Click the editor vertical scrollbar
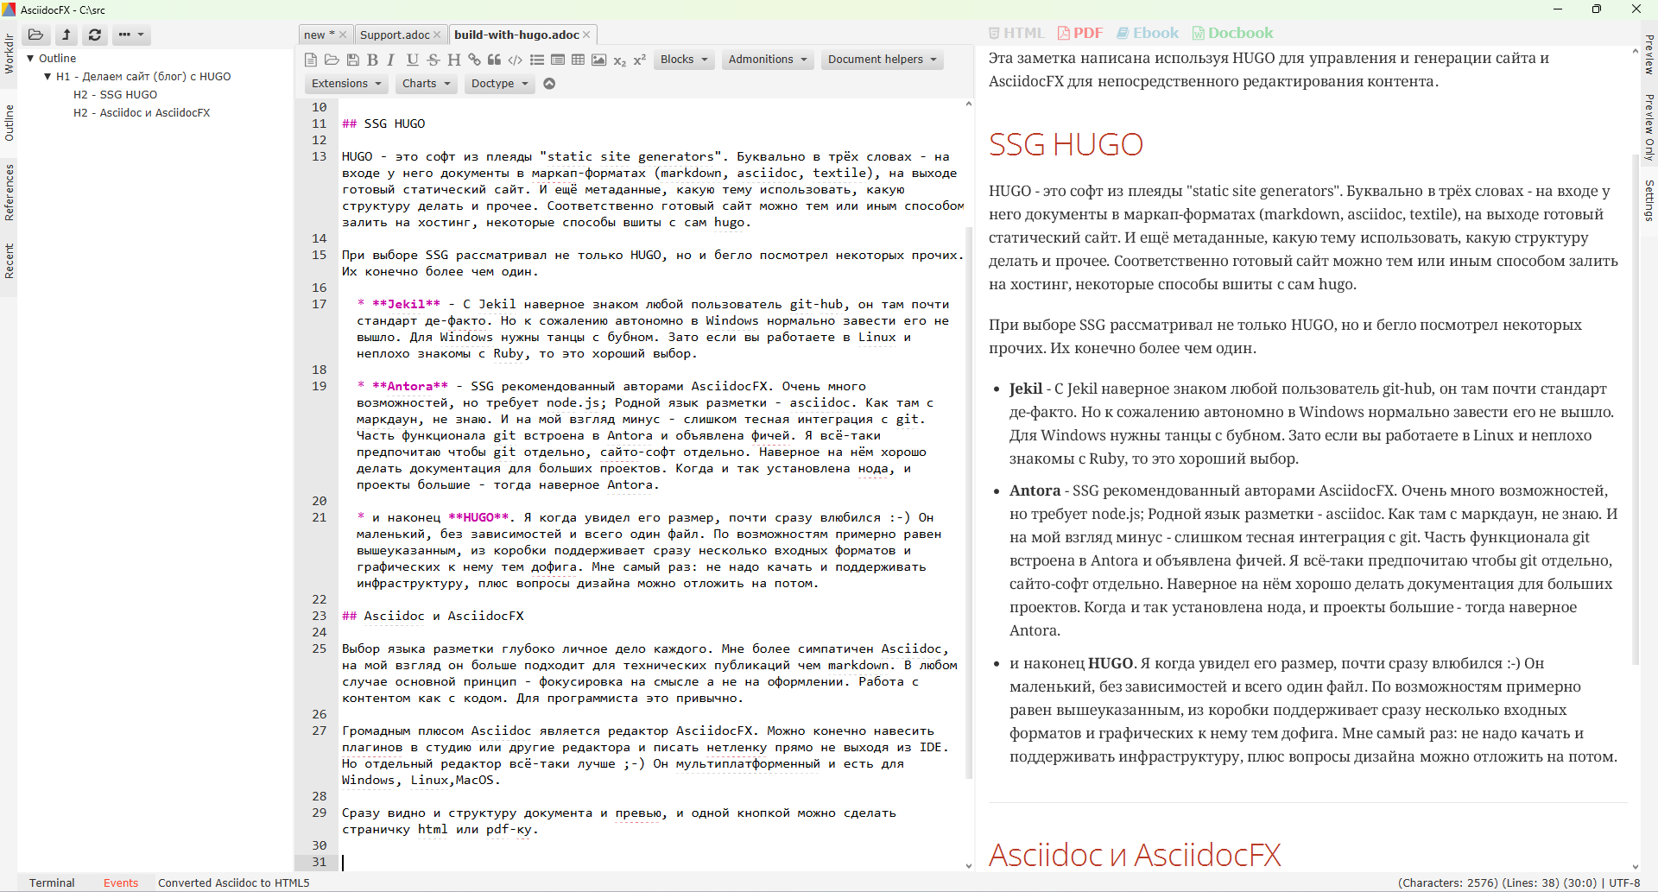The height and width of the screenshot is (892, 1658). click(x=968, y=501)
